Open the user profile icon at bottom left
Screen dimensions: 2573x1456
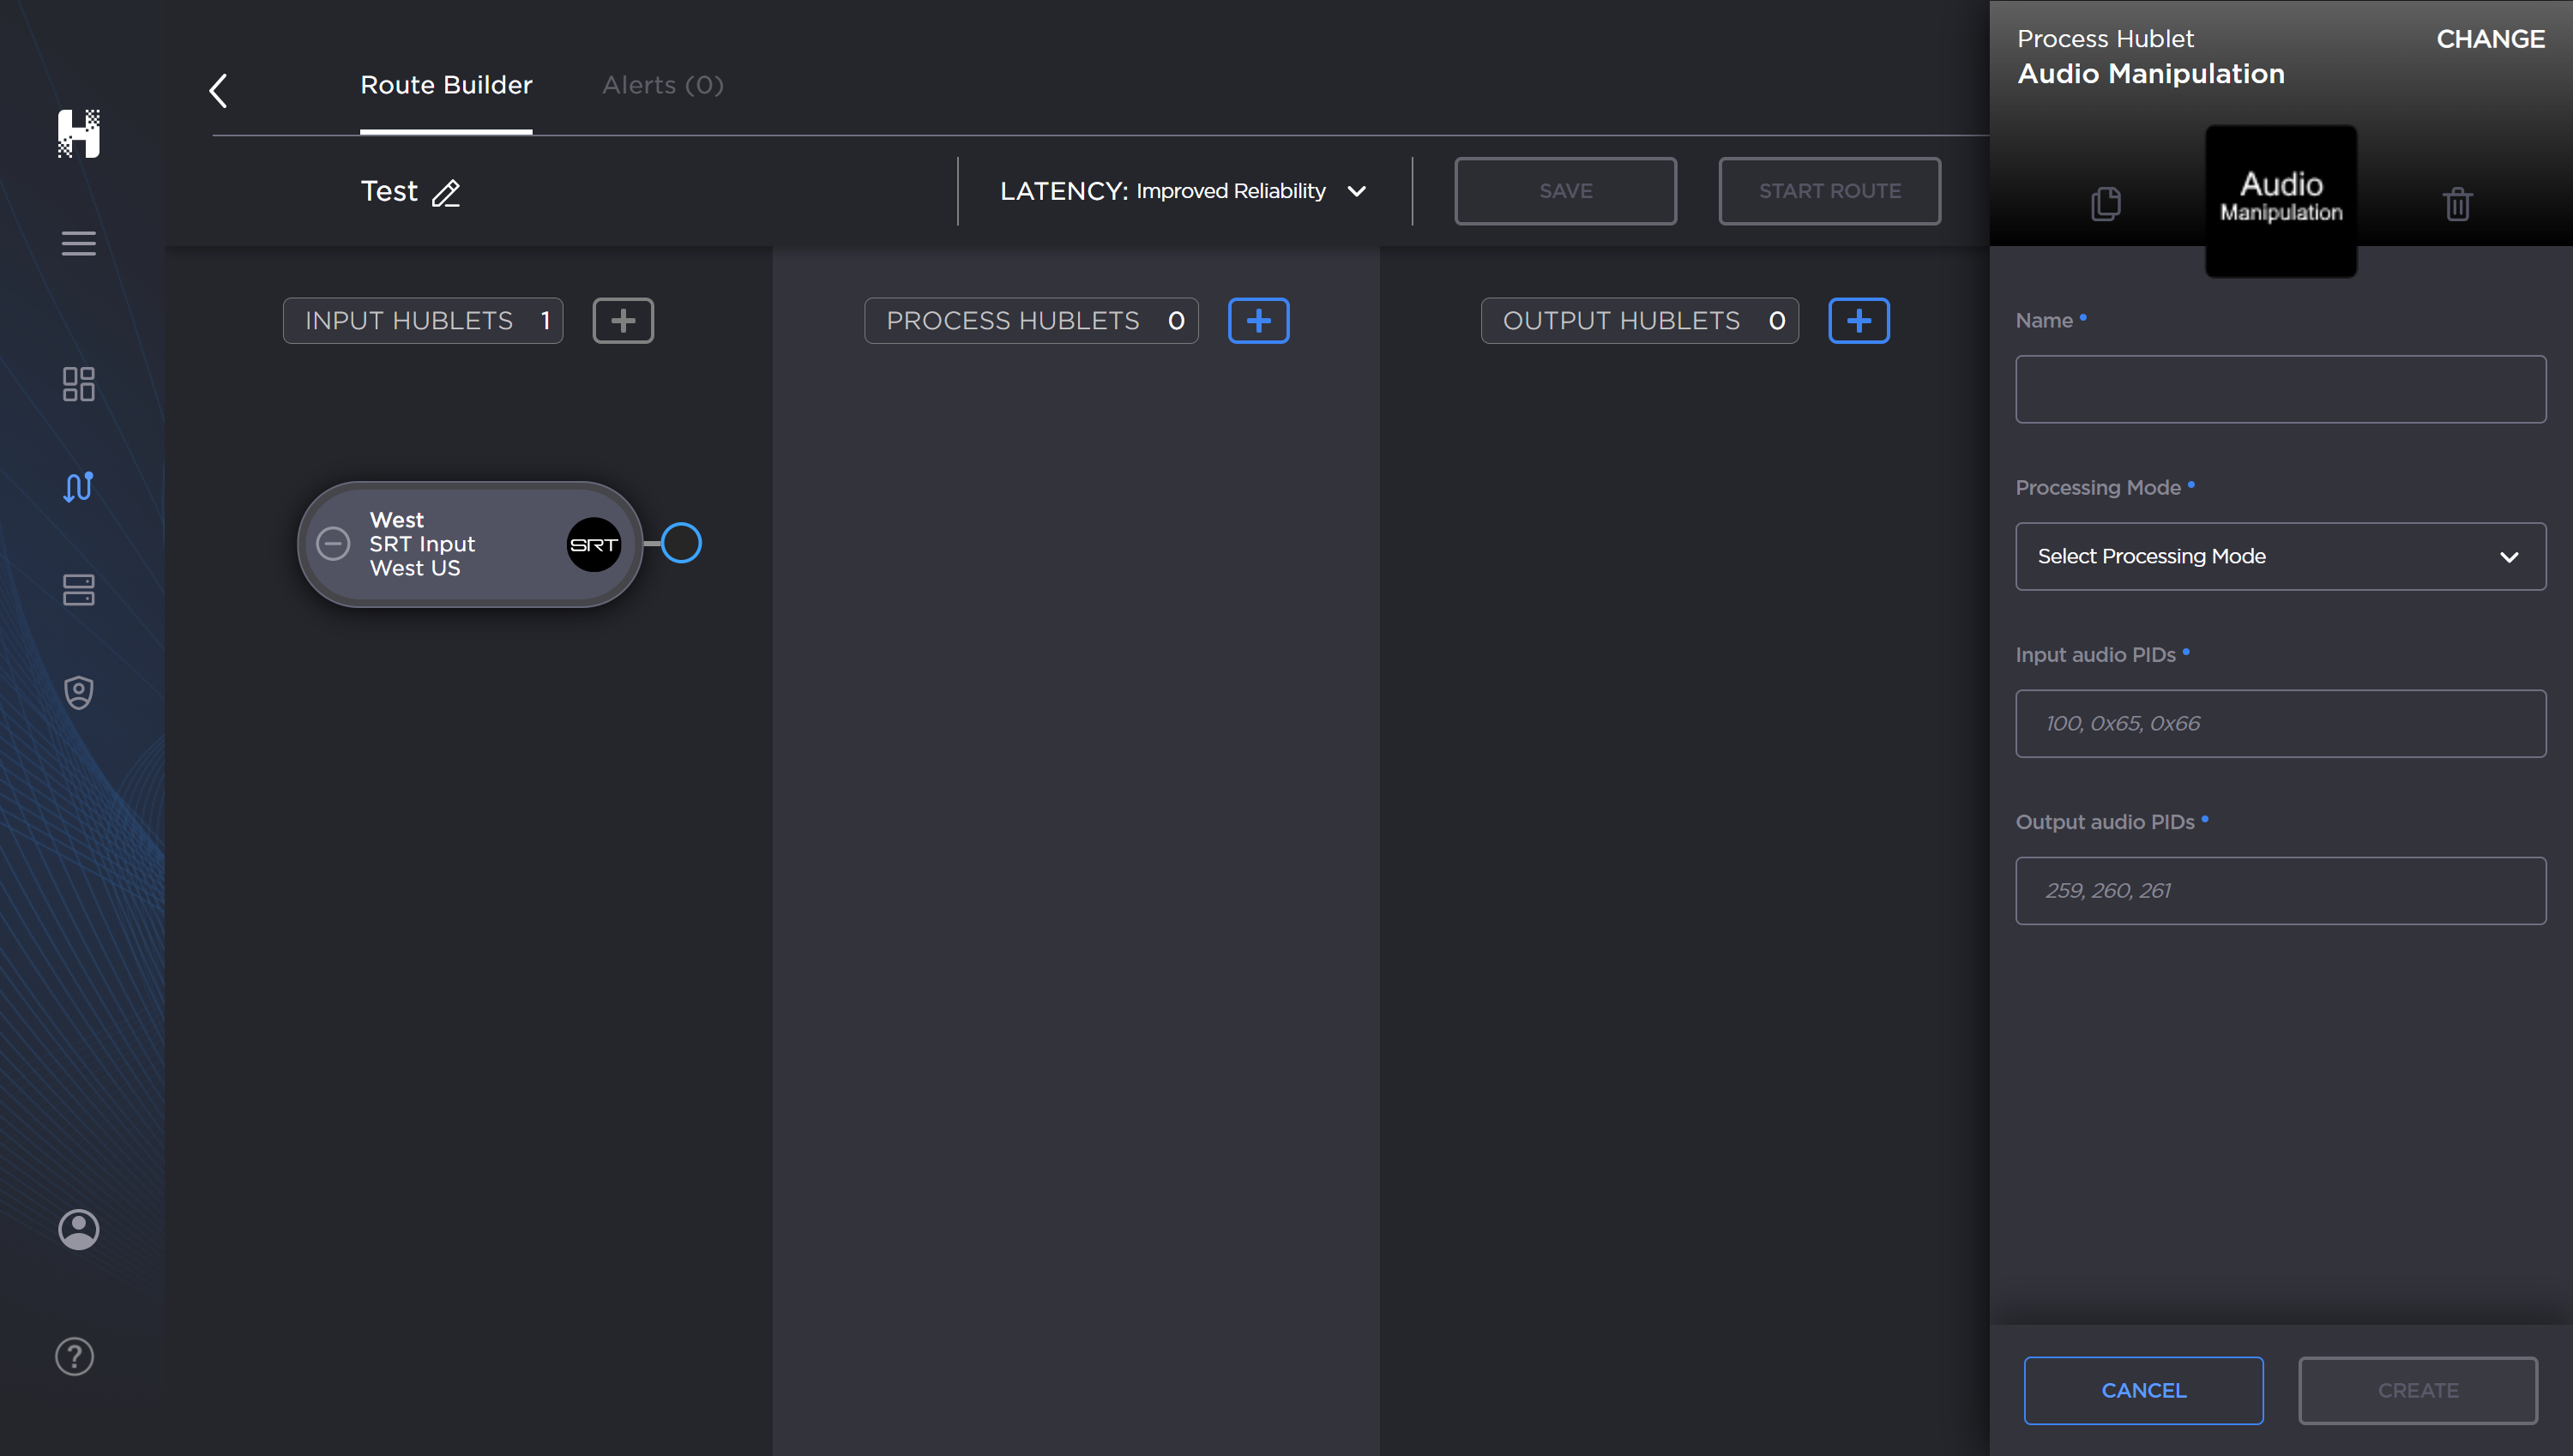click(79, 1229)
